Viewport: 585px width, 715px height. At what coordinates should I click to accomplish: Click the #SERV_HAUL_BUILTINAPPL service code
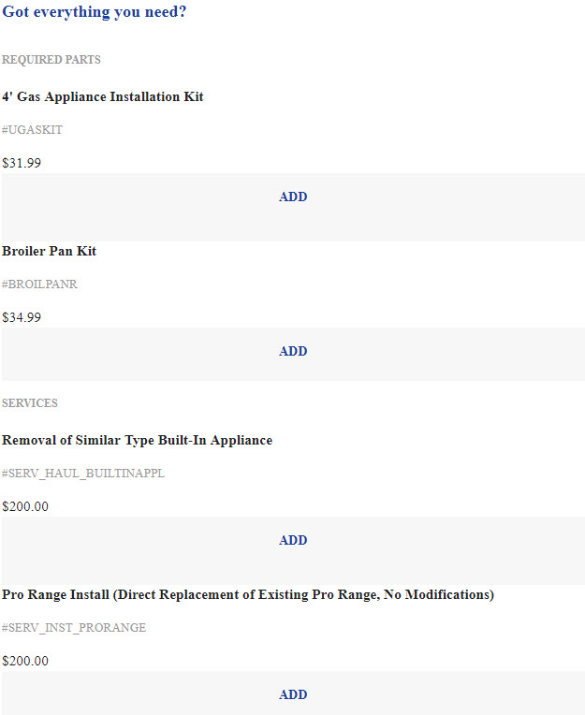click(83, 474)
